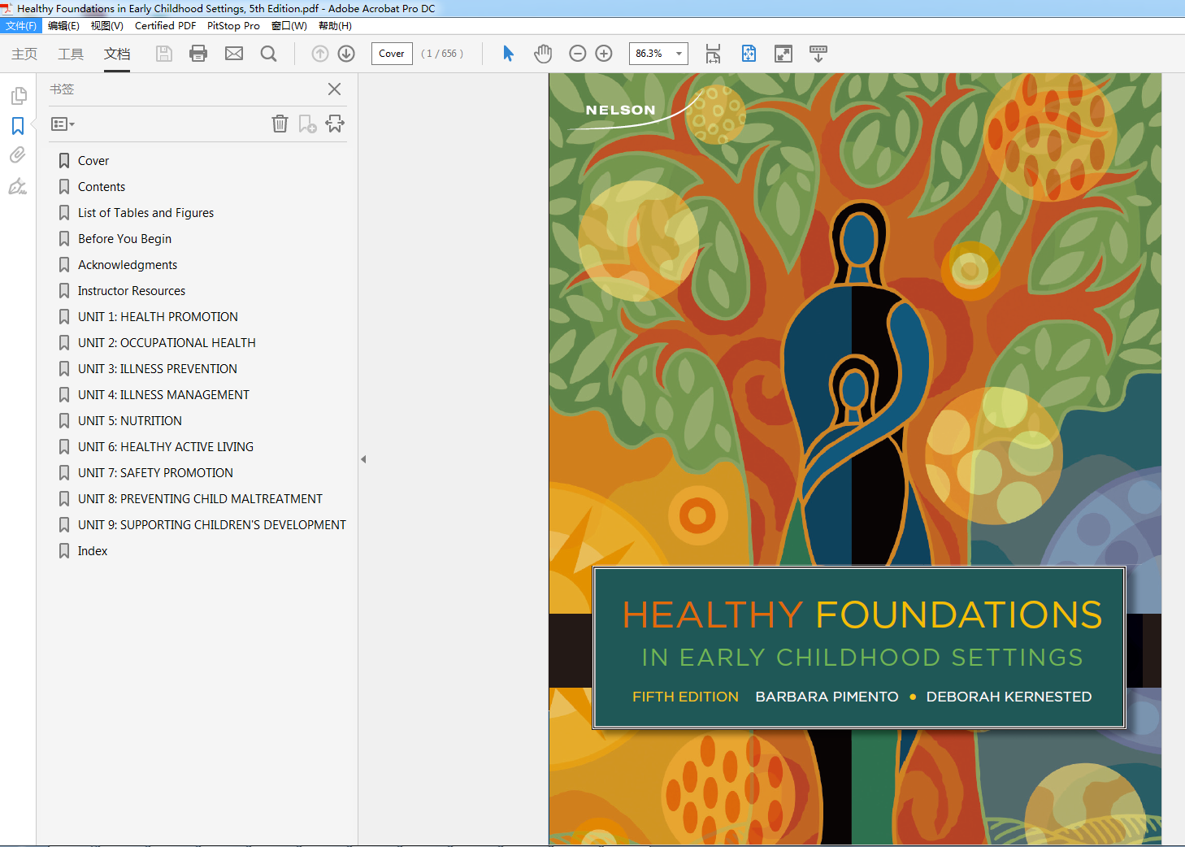Send file by email envelope icon
The height and width of the screenshot is (847, 1185).
[x=234, y=54]
